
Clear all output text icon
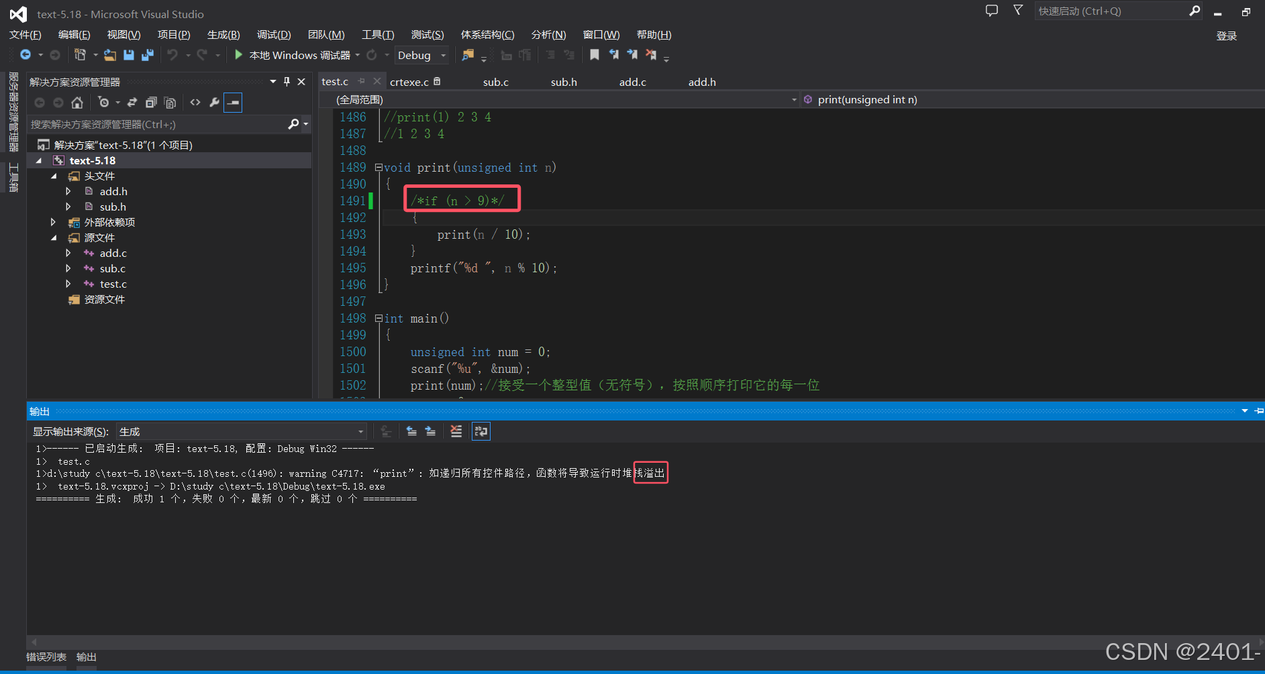(x=456, y=431)
